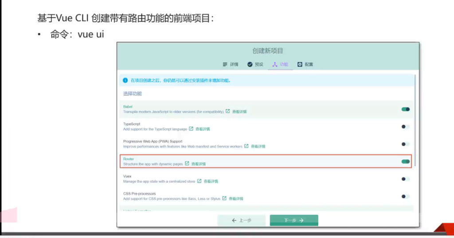Click the external link icon in Vuex row
The image size is (454, 238).
pos(199,181)
